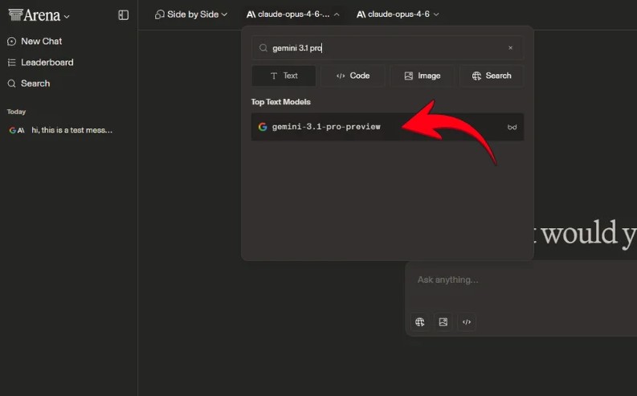Select the Text category tab
This screenshot has width=637, height=396.
point(284,76)
